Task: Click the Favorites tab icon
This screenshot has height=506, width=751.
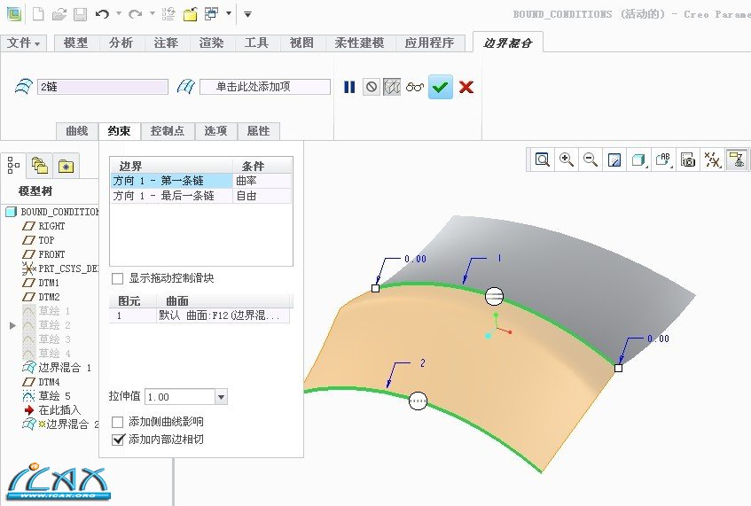Action: [x=66, y=166]
